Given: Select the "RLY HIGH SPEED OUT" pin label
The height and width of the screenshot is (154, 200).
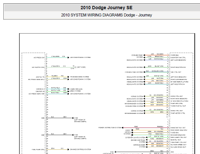Looking at the screenshot, I should pos(178,145).
